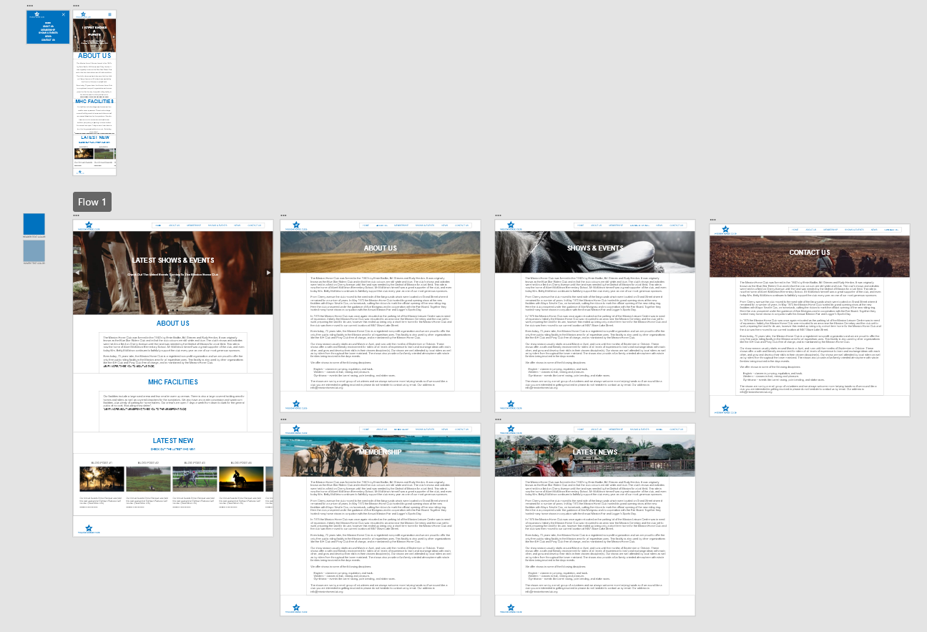The image size is (927, 632).
Task: Click the Flow 1 label on the canvas
Action: (92, 202)
